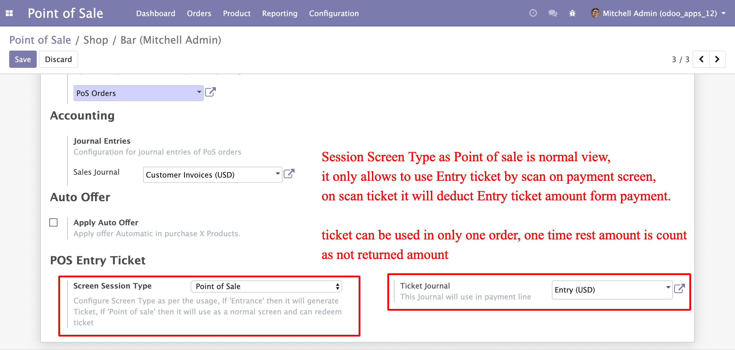Image resolution: width=735 pixels, height=350 pixels.
Task: Enable the Apply Auto Offer checkbox
Action: [x=53, y=222]
